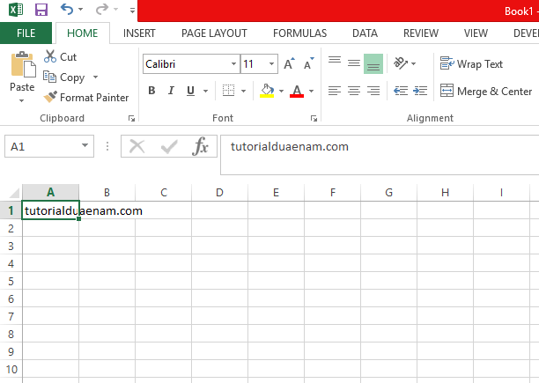Switch to the HOME tab
The image size is (539, 383).
pyautogui.click(x=83, y=33)
